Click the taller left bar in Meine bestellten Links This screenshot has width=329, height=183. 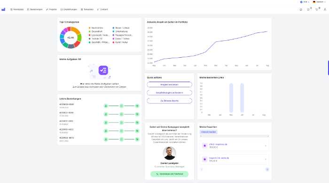pos(231,98)
